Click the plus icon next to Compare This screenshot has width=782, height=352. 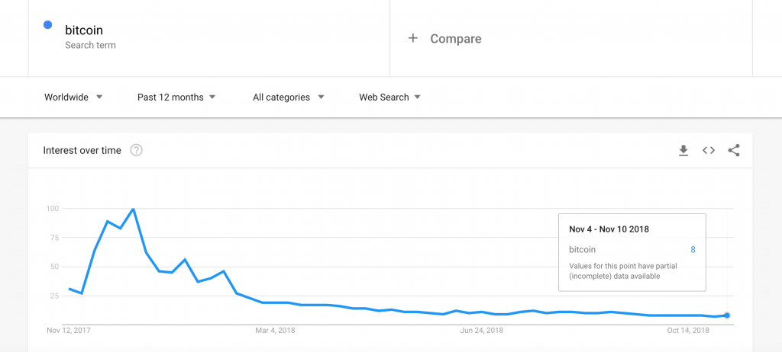pyautogui.click(x=412, y=38)
